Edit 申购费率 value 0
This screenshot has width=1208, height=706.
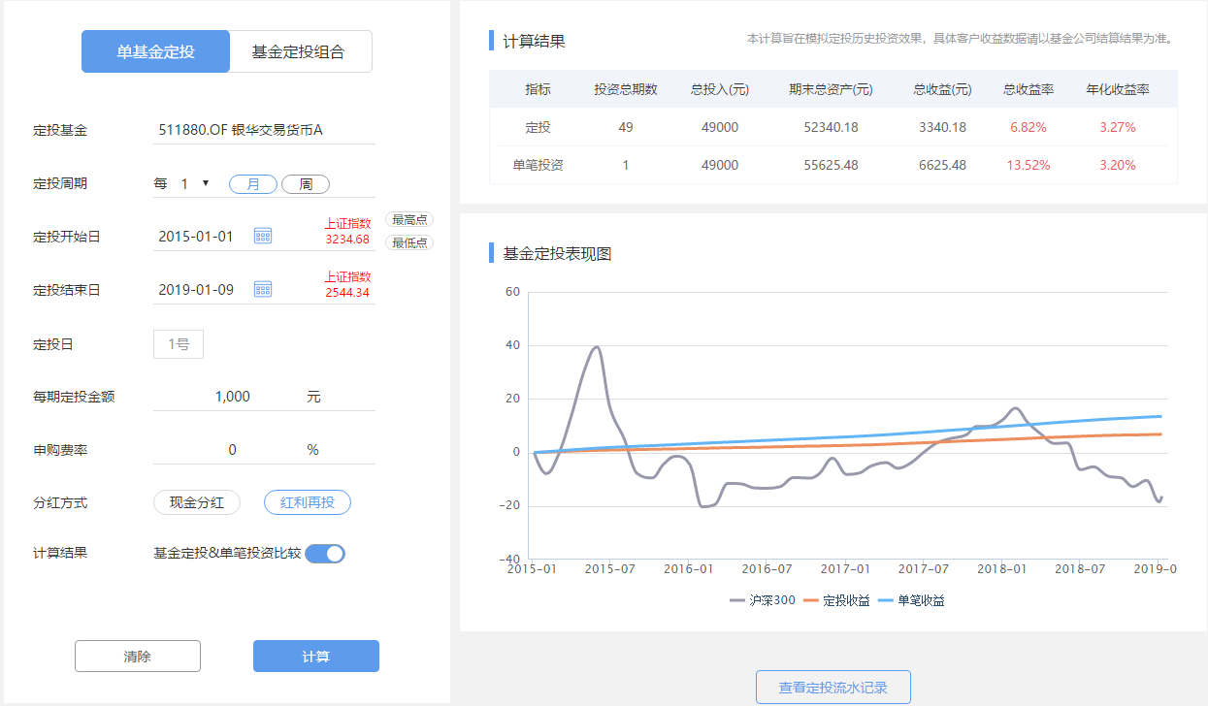[232, 450]
